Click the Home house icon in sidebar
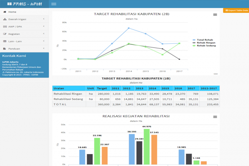This screenshot has width=249, height=166. pos(5,12)
